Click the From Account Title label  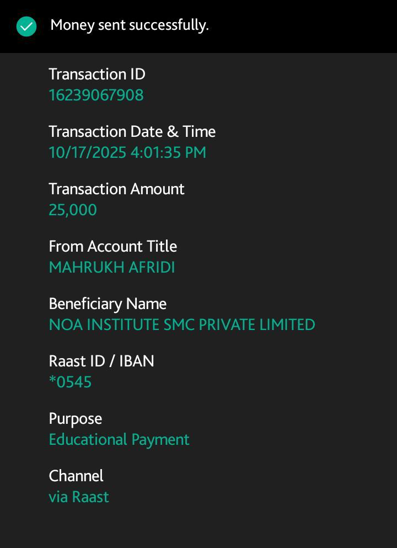click(113, 247)
